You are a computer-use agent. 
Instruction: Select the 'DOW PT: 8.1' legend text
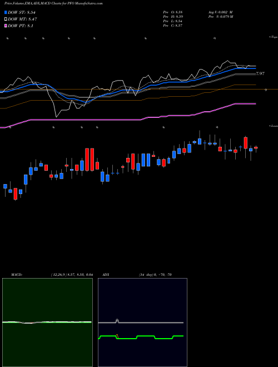coord(21,26)
